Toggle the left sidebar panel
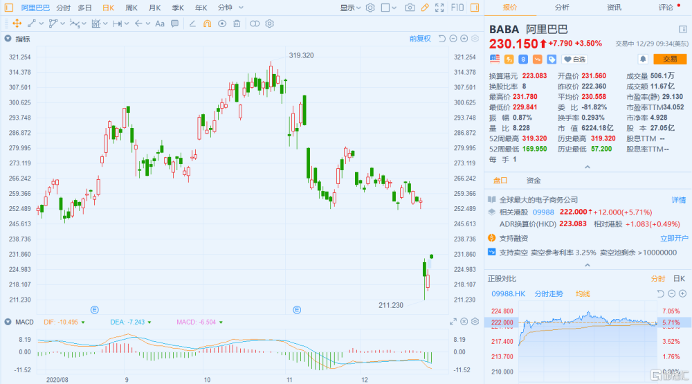The height and width of the screenshot is (384, 692). (x=9, y=8)
